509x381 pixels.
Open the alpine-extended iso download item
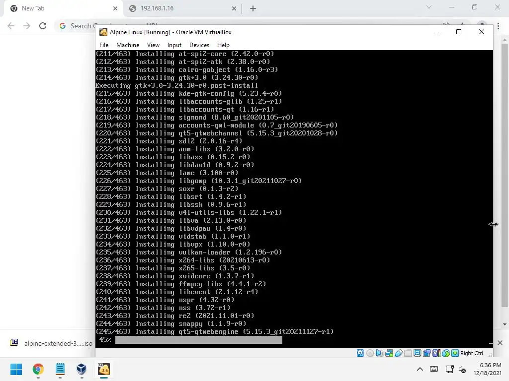(x=52, y=343)
